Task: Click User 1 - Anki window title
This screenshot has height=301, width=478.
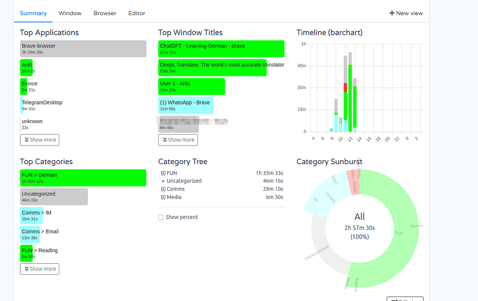Action: coord(192,86)
